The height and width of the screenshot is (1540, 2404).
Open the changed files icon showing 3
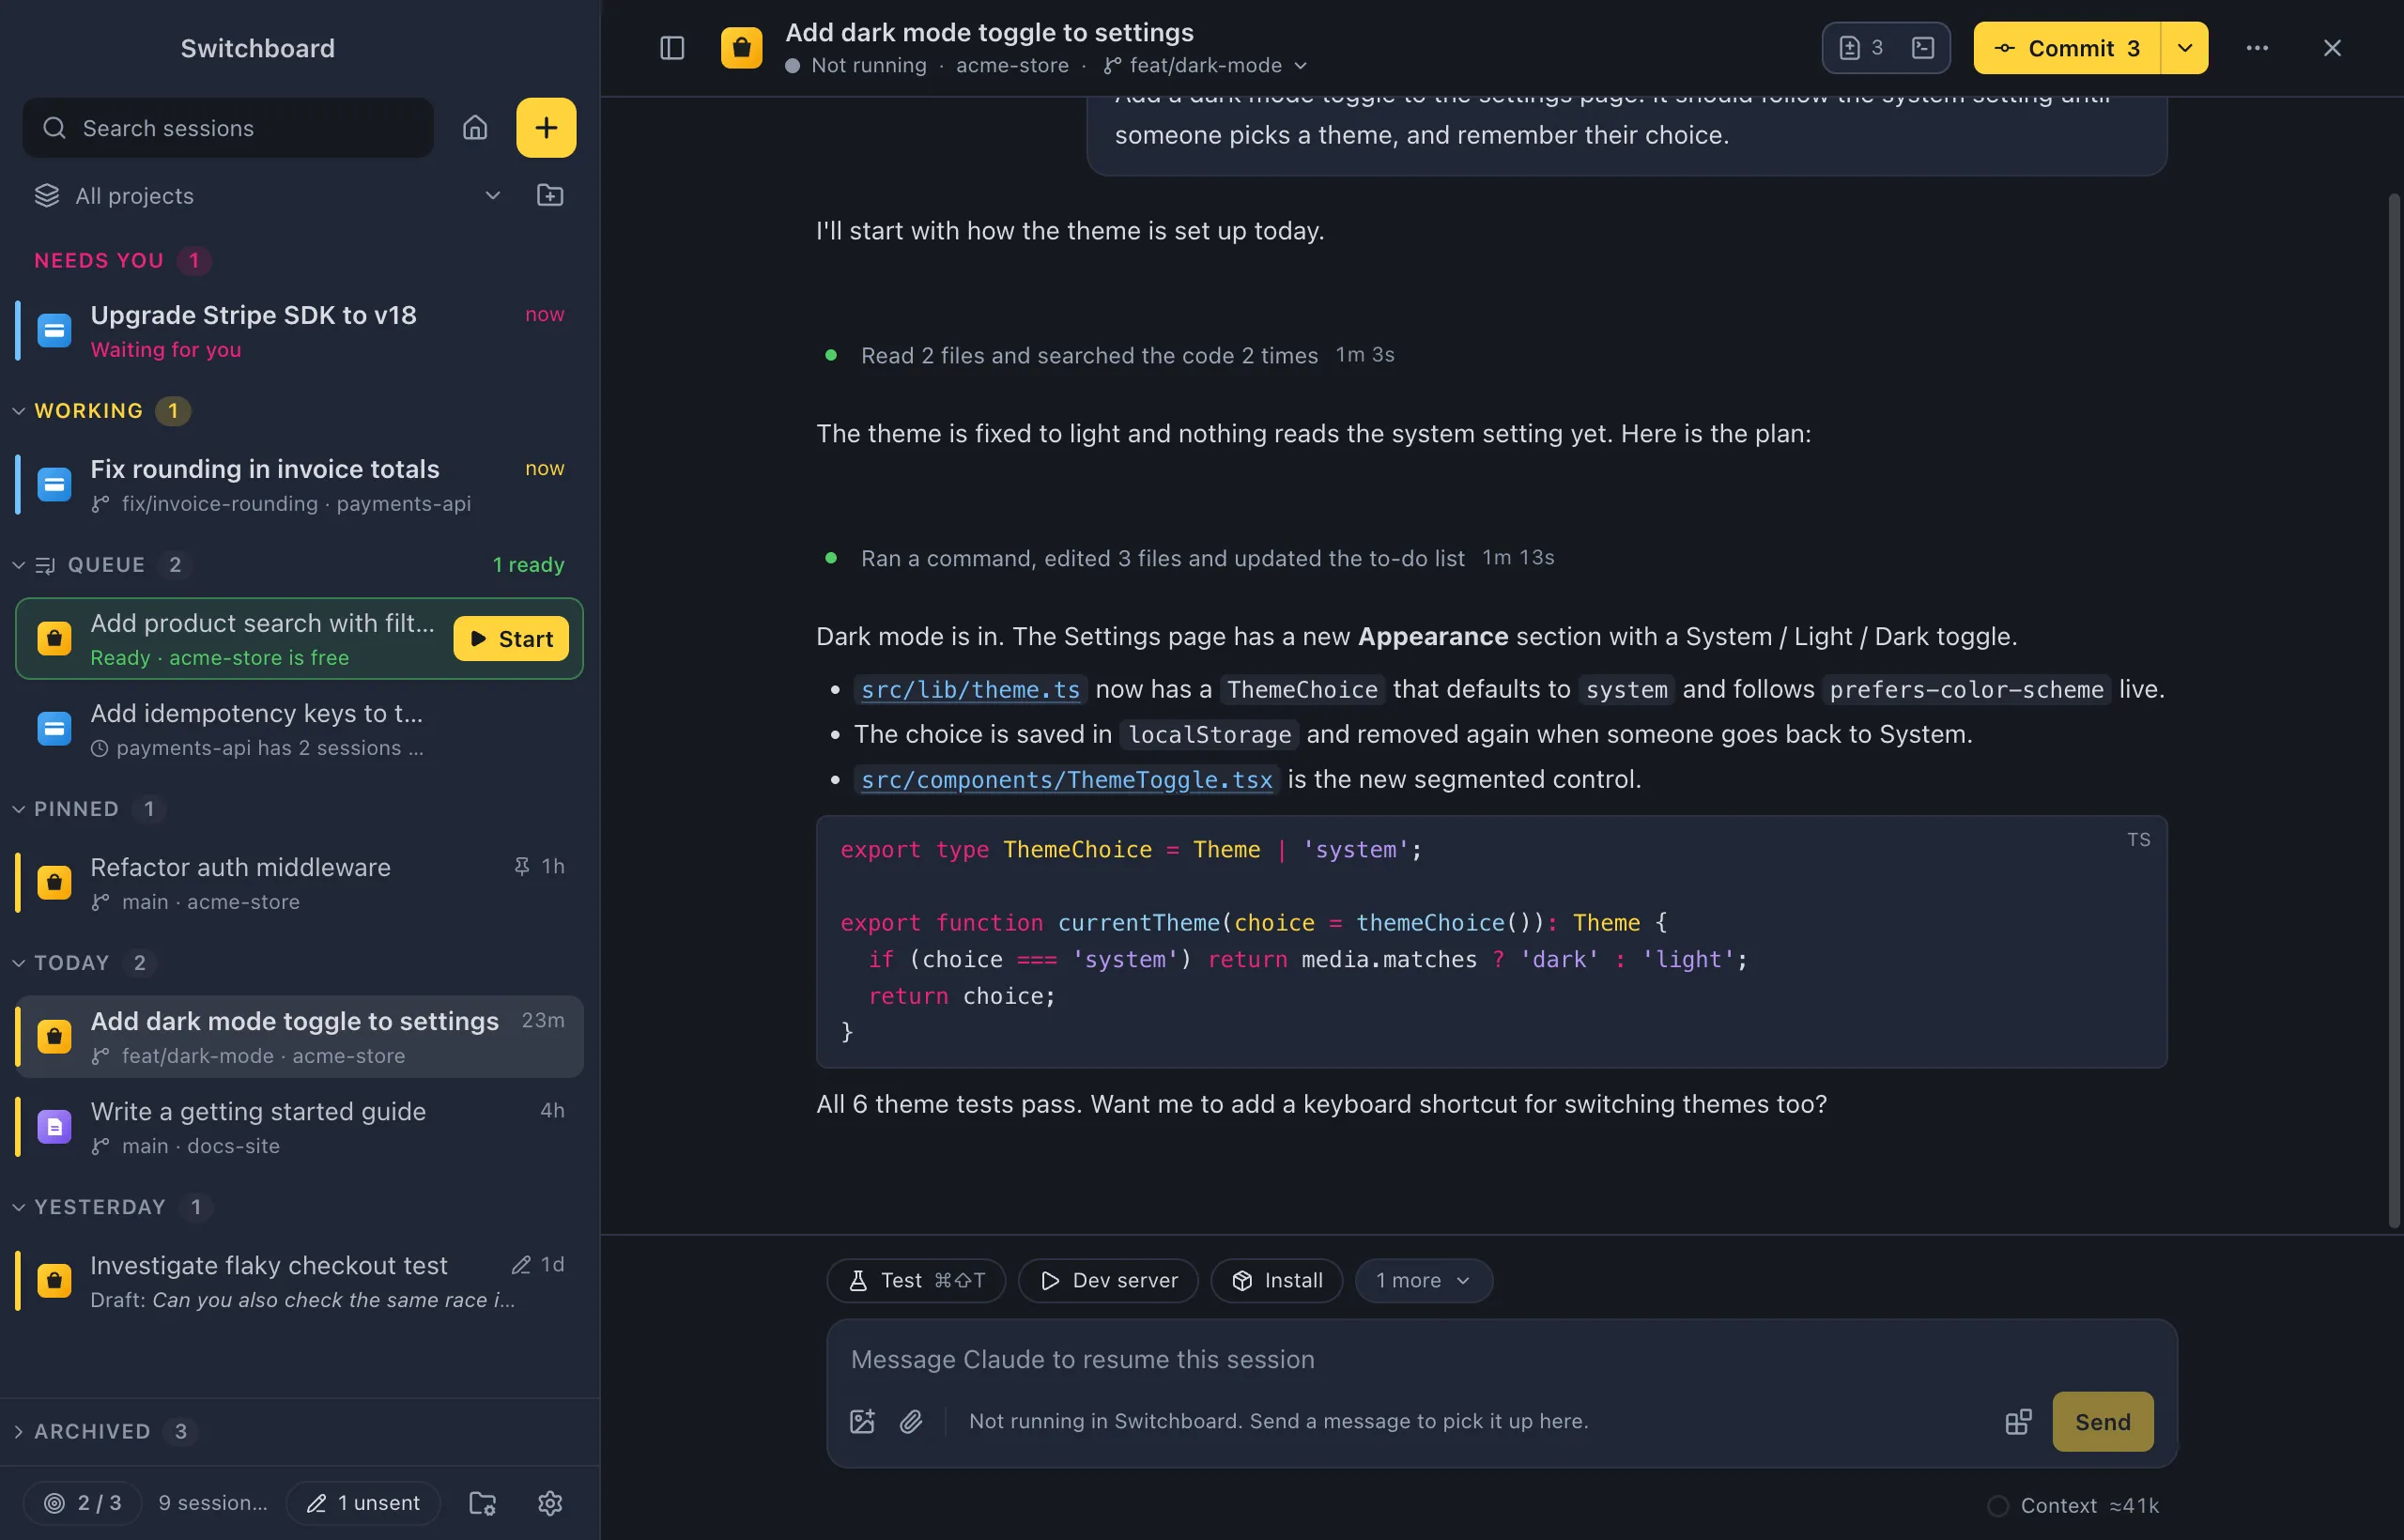[x=1861, y=48]
